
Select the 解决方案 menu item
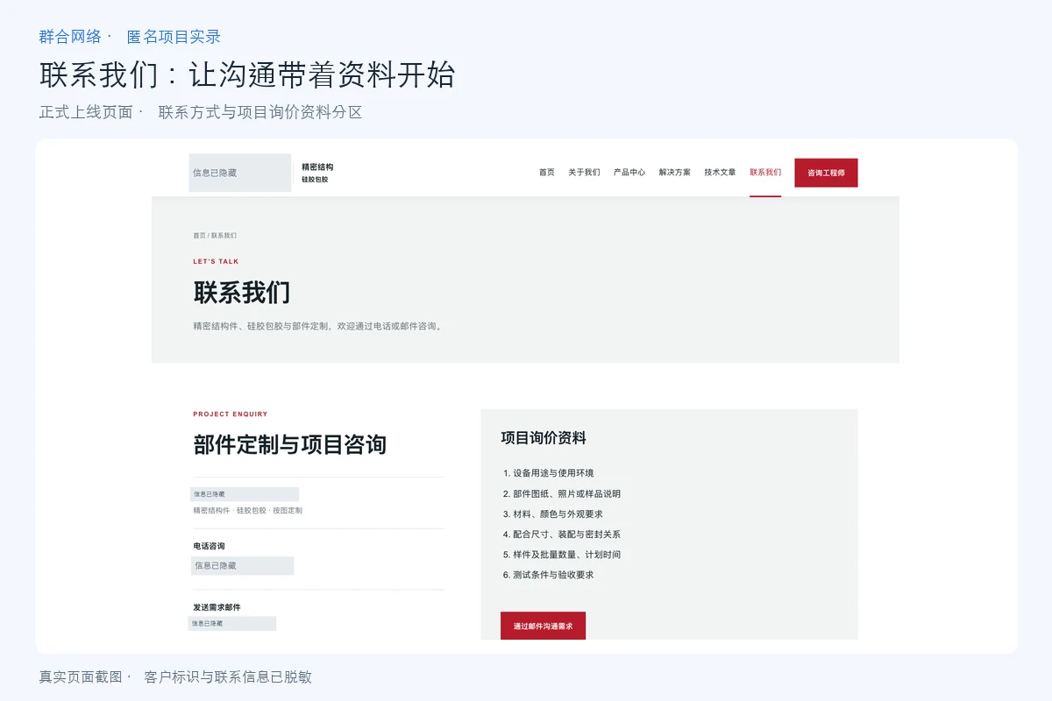point(675,173)
